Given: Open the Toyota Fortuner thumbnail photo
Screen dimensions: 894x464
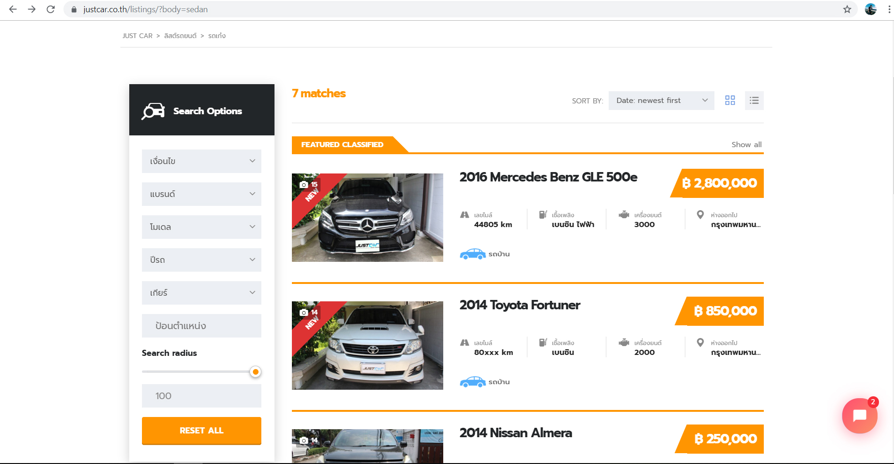Looking at the screenshot, I should click(x=368, y=346).
